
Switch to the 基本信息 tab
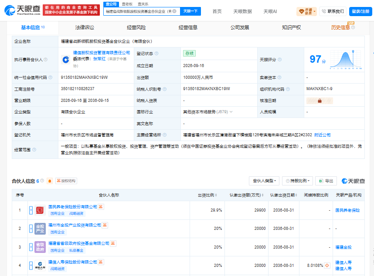(33, 27)
